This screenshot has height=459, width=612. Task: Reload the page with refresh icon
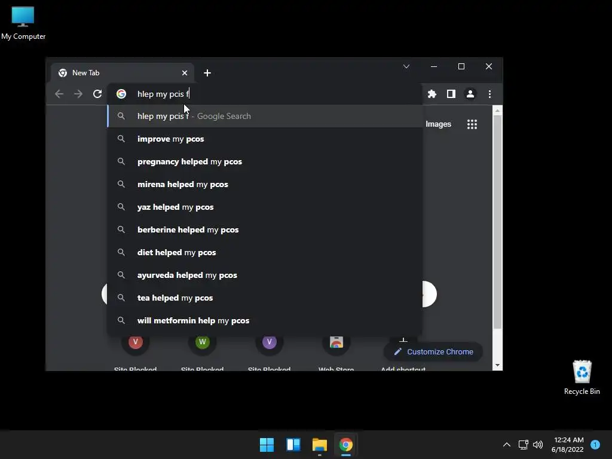[97, 94]
